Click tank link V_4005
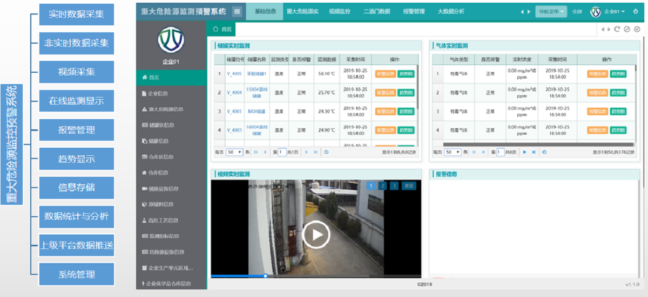Image resolution: width=648 pixels, height=297 pixels. coord(234,74)
